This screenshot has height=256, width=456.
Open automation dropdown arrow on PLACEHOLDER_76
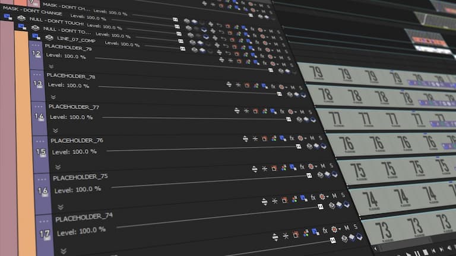pos(305,138)
